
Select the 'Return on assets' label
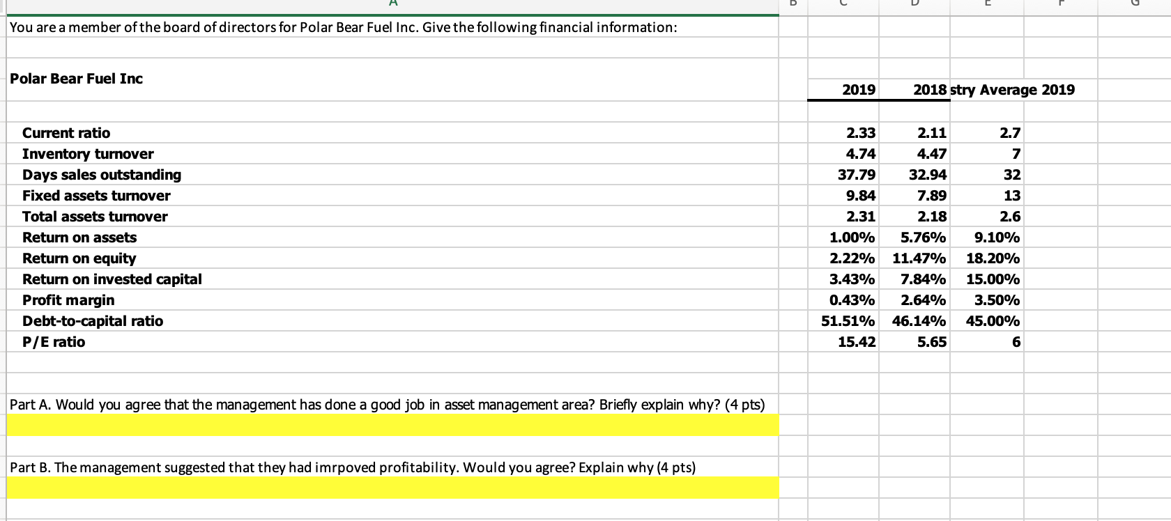coord(79,238)
